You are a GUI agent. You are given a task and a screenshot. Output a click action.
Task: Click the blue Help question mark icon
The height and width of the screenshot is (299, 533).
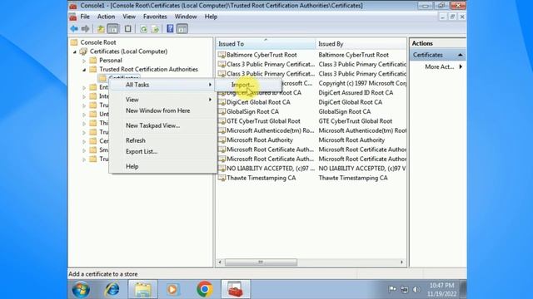pyautogui.click(x=170, y=29)
